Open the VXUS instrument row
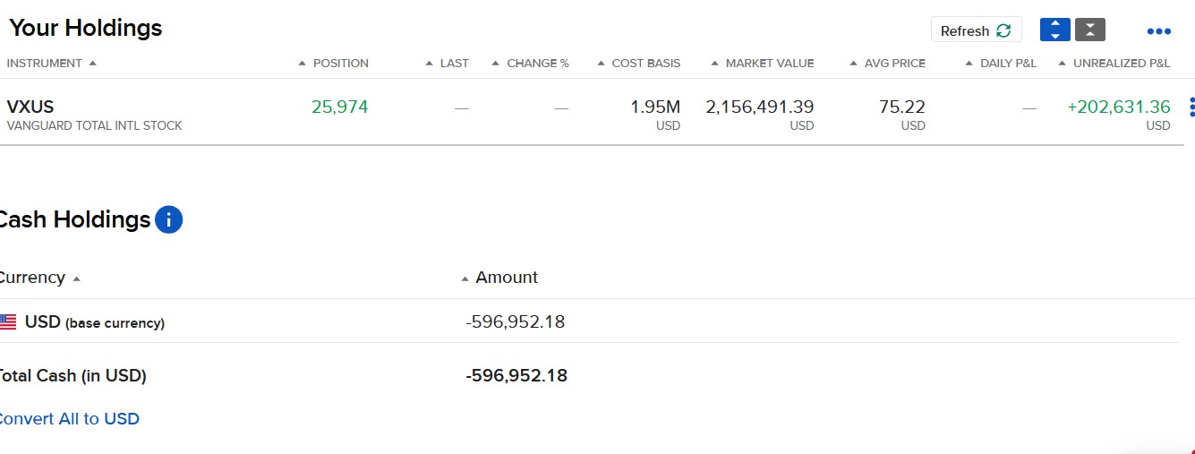The width and height of the screenshot is (1195, 454). pos(30,107)
